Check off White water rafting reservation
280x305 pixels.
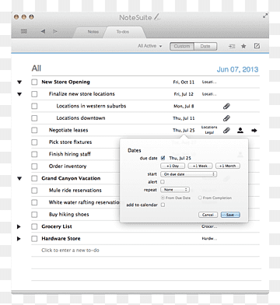[x=34, y=202]
